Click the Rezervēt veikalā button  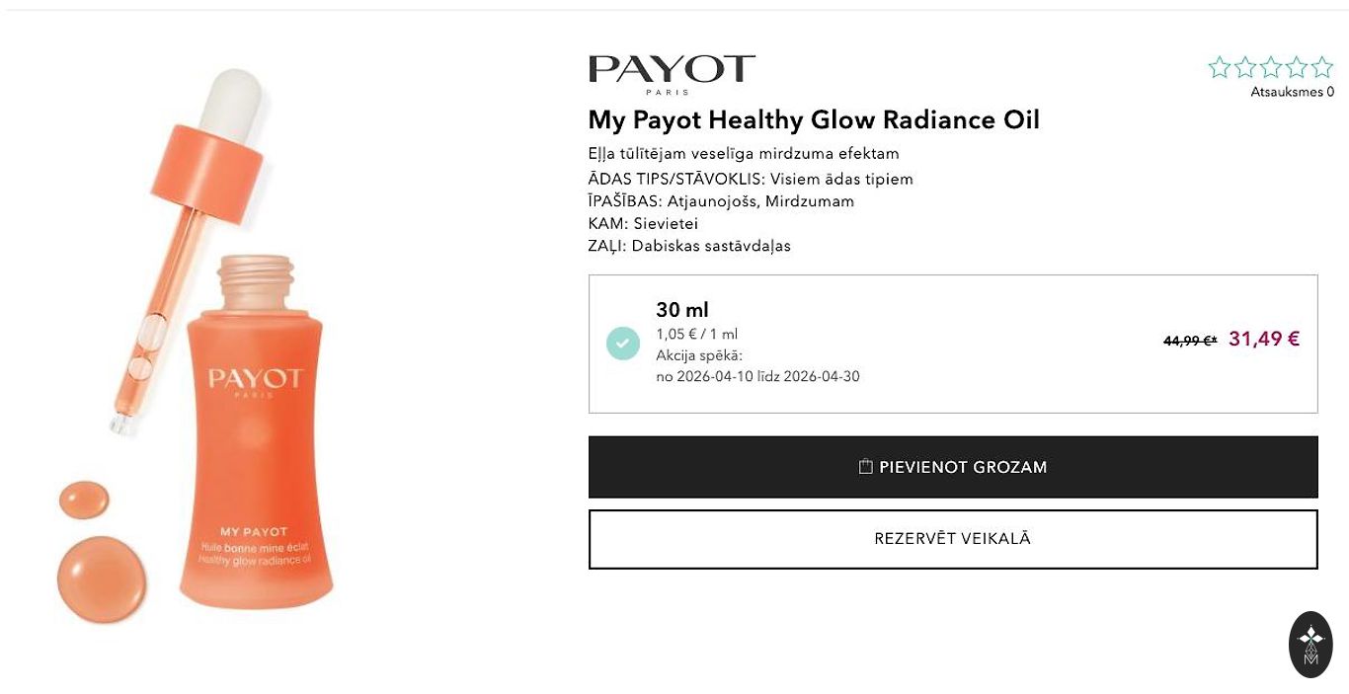(953, 539)
